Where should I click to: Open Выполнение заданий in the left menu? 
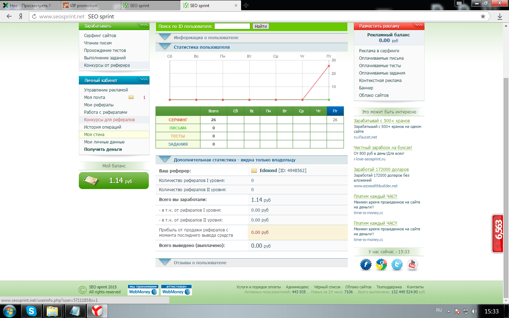click(105, 58)
